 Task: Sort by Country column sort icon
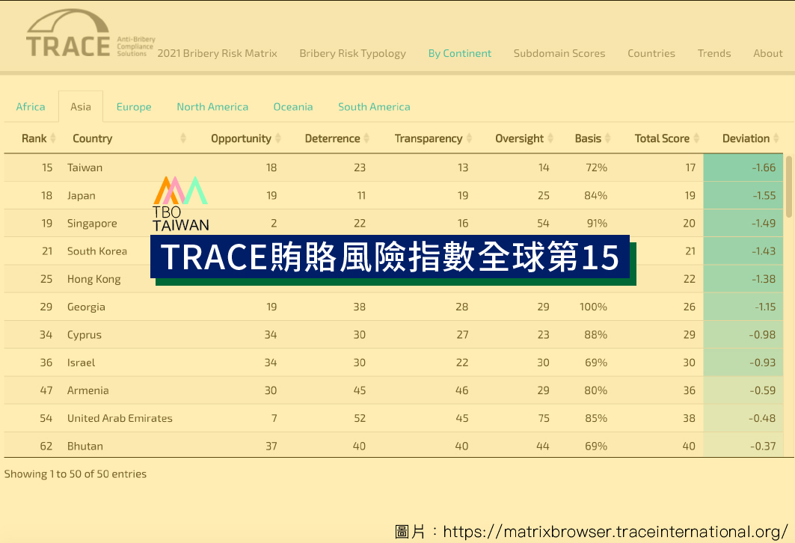point(183,138)
